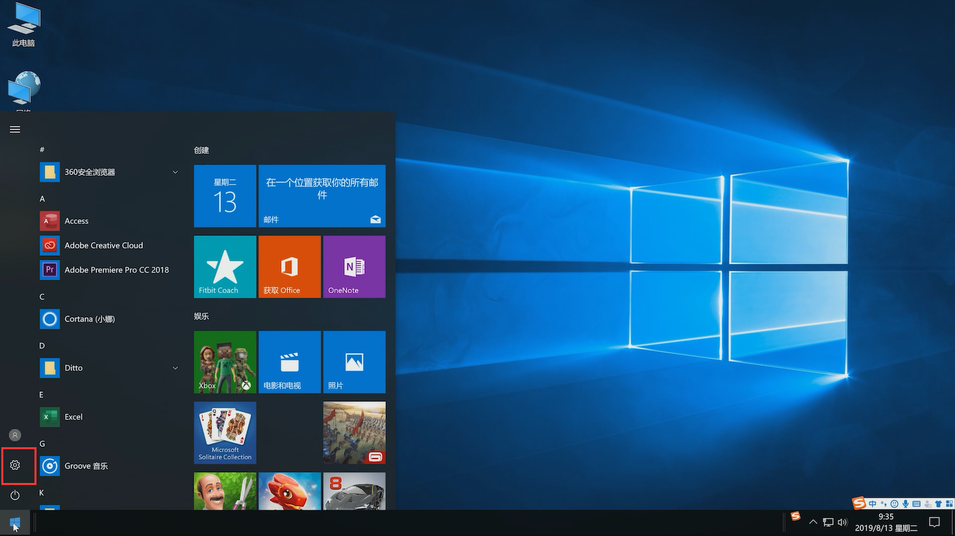Open the Xbox tile
The image size is (955, 536).
tap(225, 362)
